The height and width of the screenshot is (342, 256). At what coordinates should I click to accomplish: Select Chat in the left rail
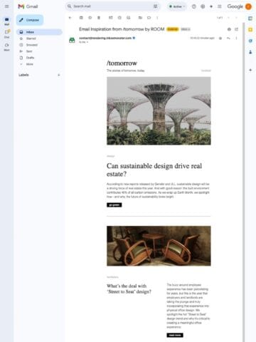tap(6, 34)
